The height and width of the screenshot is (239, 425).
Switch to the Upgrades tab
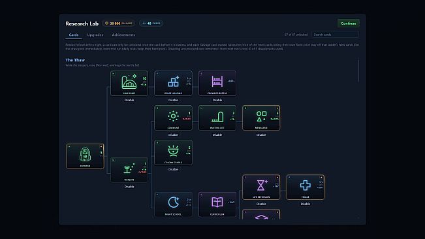95,35
